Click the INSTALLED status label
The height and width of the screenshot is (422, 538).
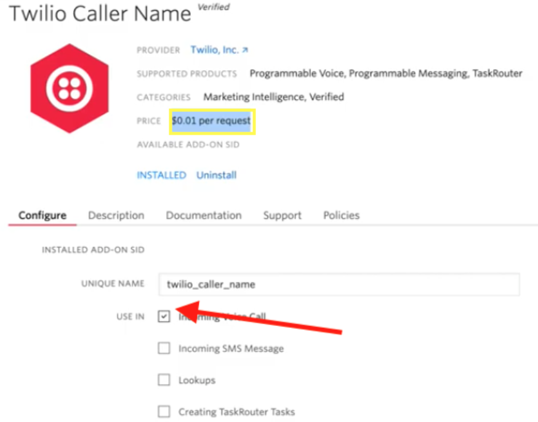click(x=161, y=175)
